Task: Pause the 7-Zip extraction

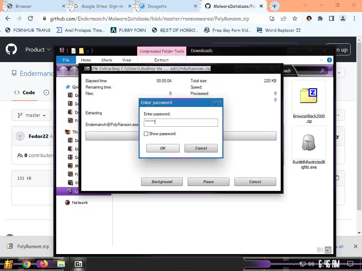Action: coord(209,182)
